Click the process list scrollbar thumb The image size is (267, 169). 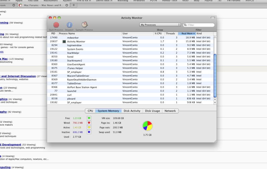215,76
